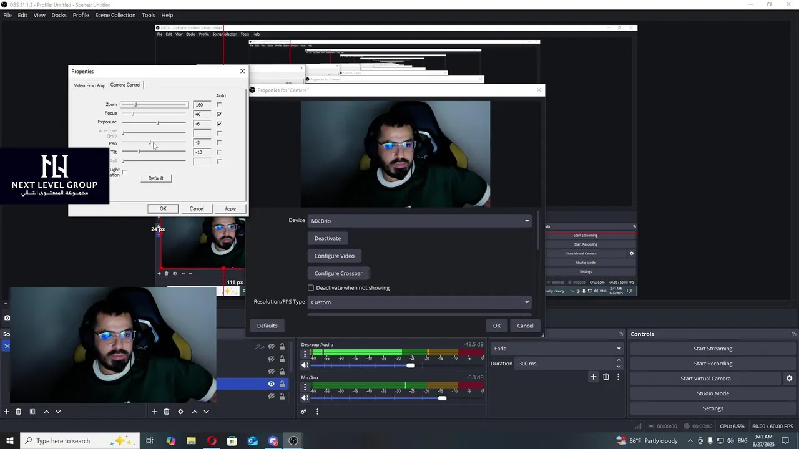
Task: Click Start Recording in Controls
Action: [713, 364]
